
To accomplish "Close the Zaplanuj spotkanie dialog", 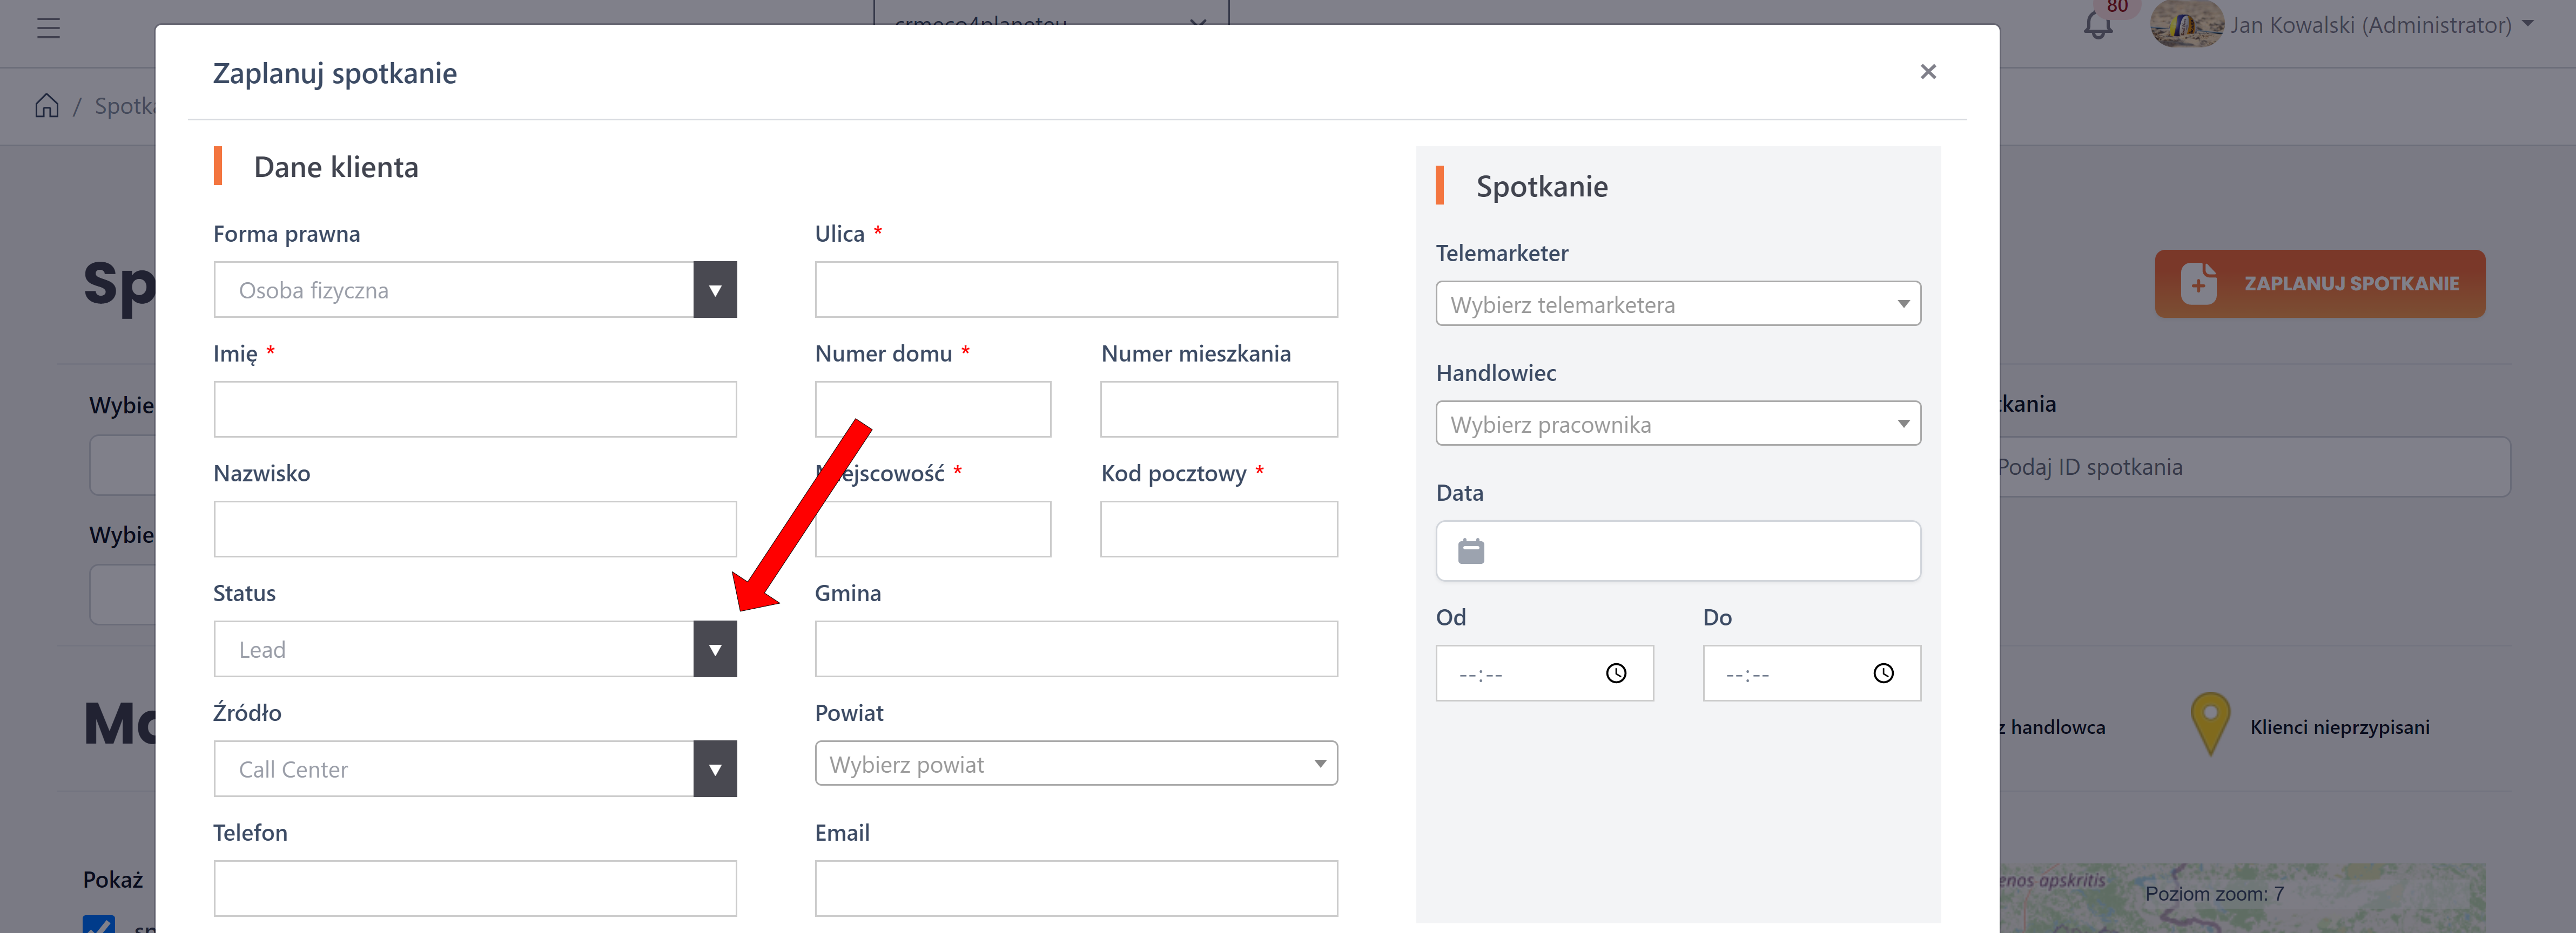I will tap(1927, 72).
